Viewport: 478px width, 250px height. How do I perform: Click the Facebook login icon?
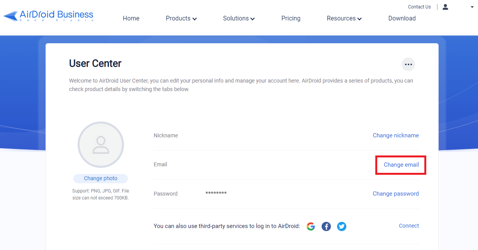point(326,226)
